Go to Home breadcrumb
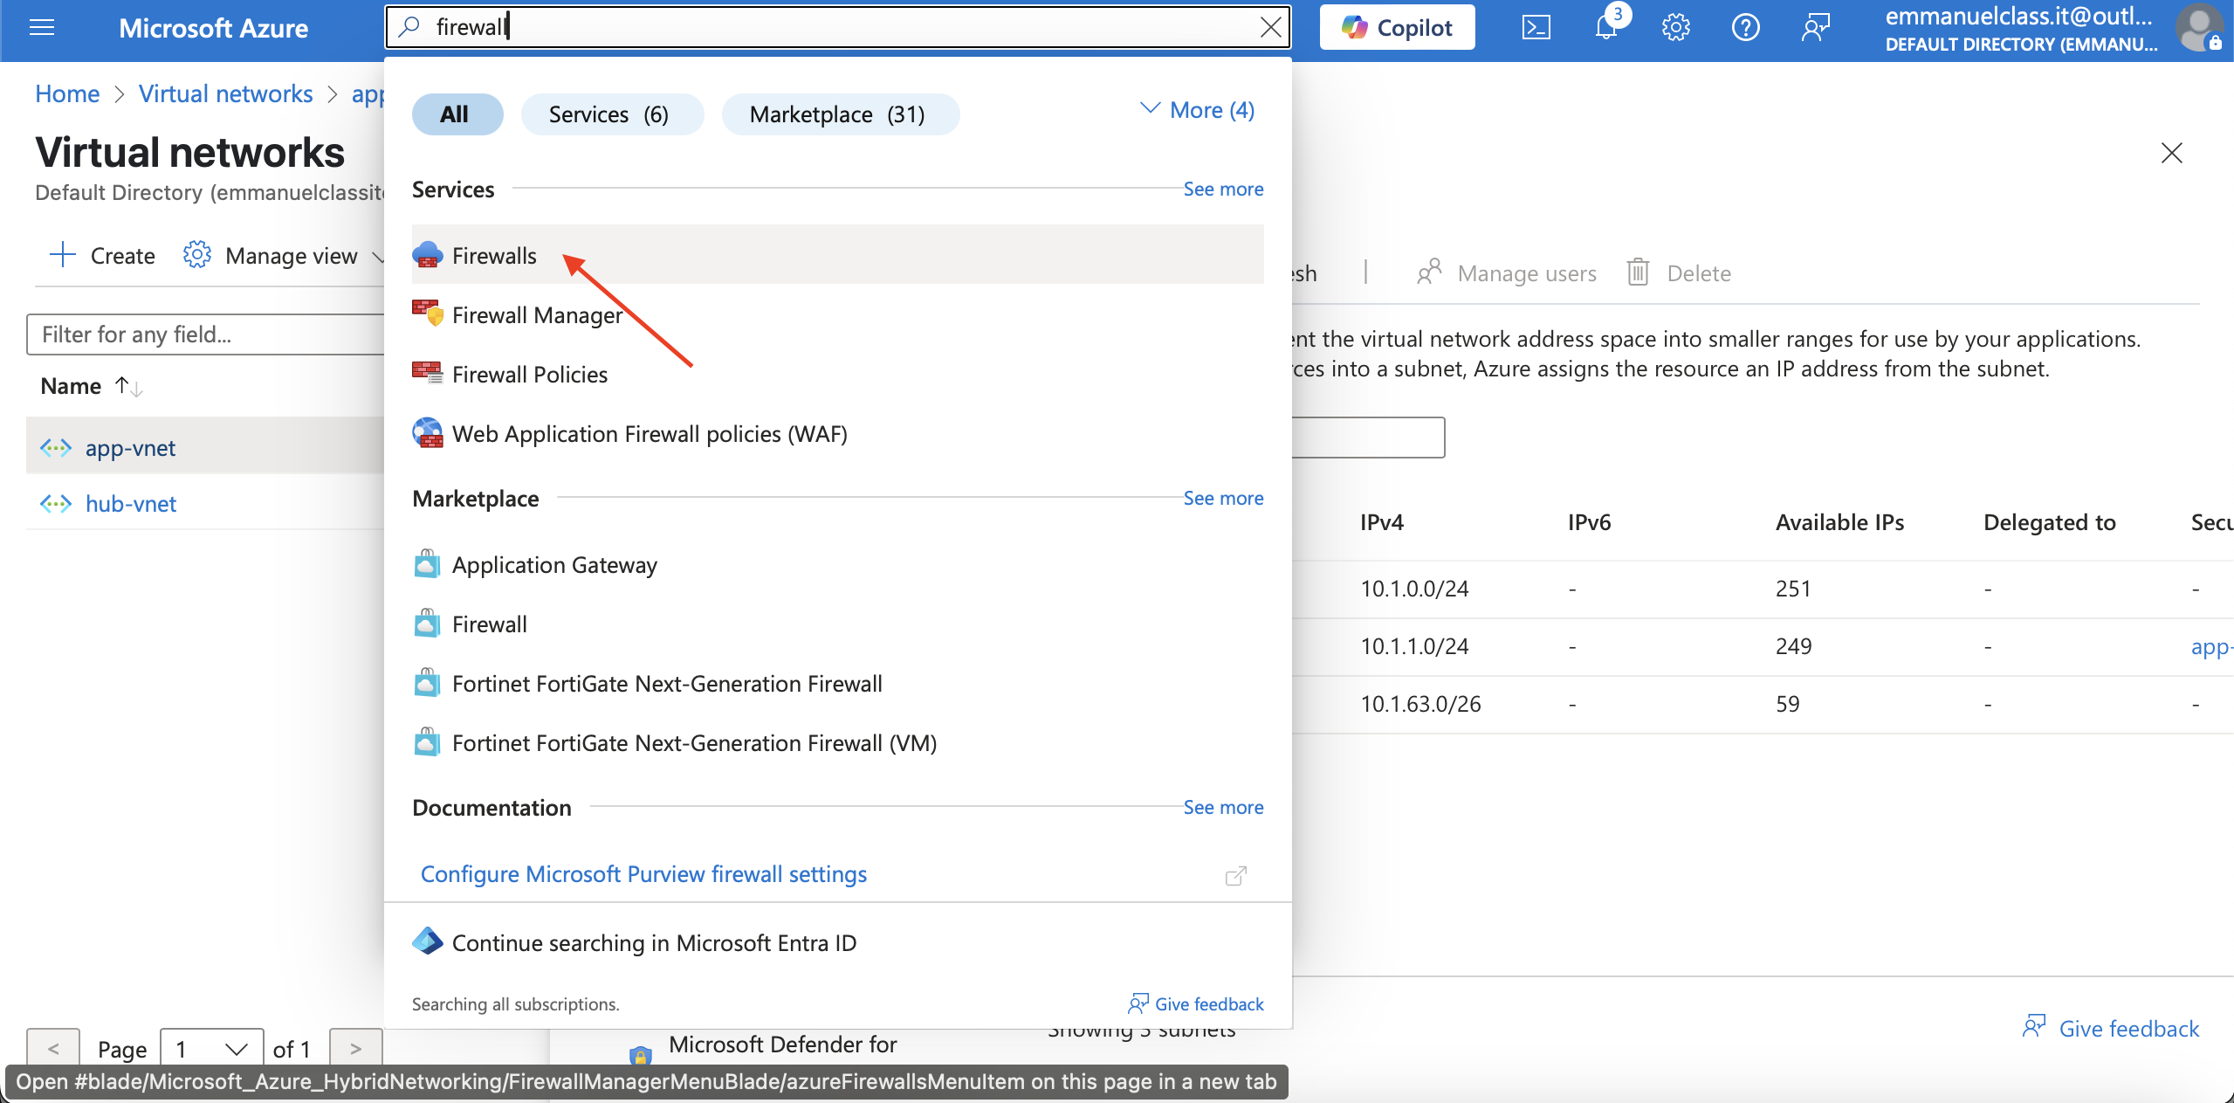The height and width of the screenshot is (1103, 2234). point(67,93)
